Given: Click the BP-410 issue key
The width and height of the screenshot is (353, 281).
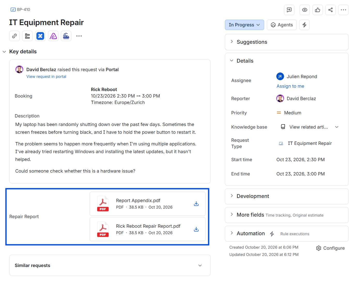Looking at the screenshot, I should 23,10.
